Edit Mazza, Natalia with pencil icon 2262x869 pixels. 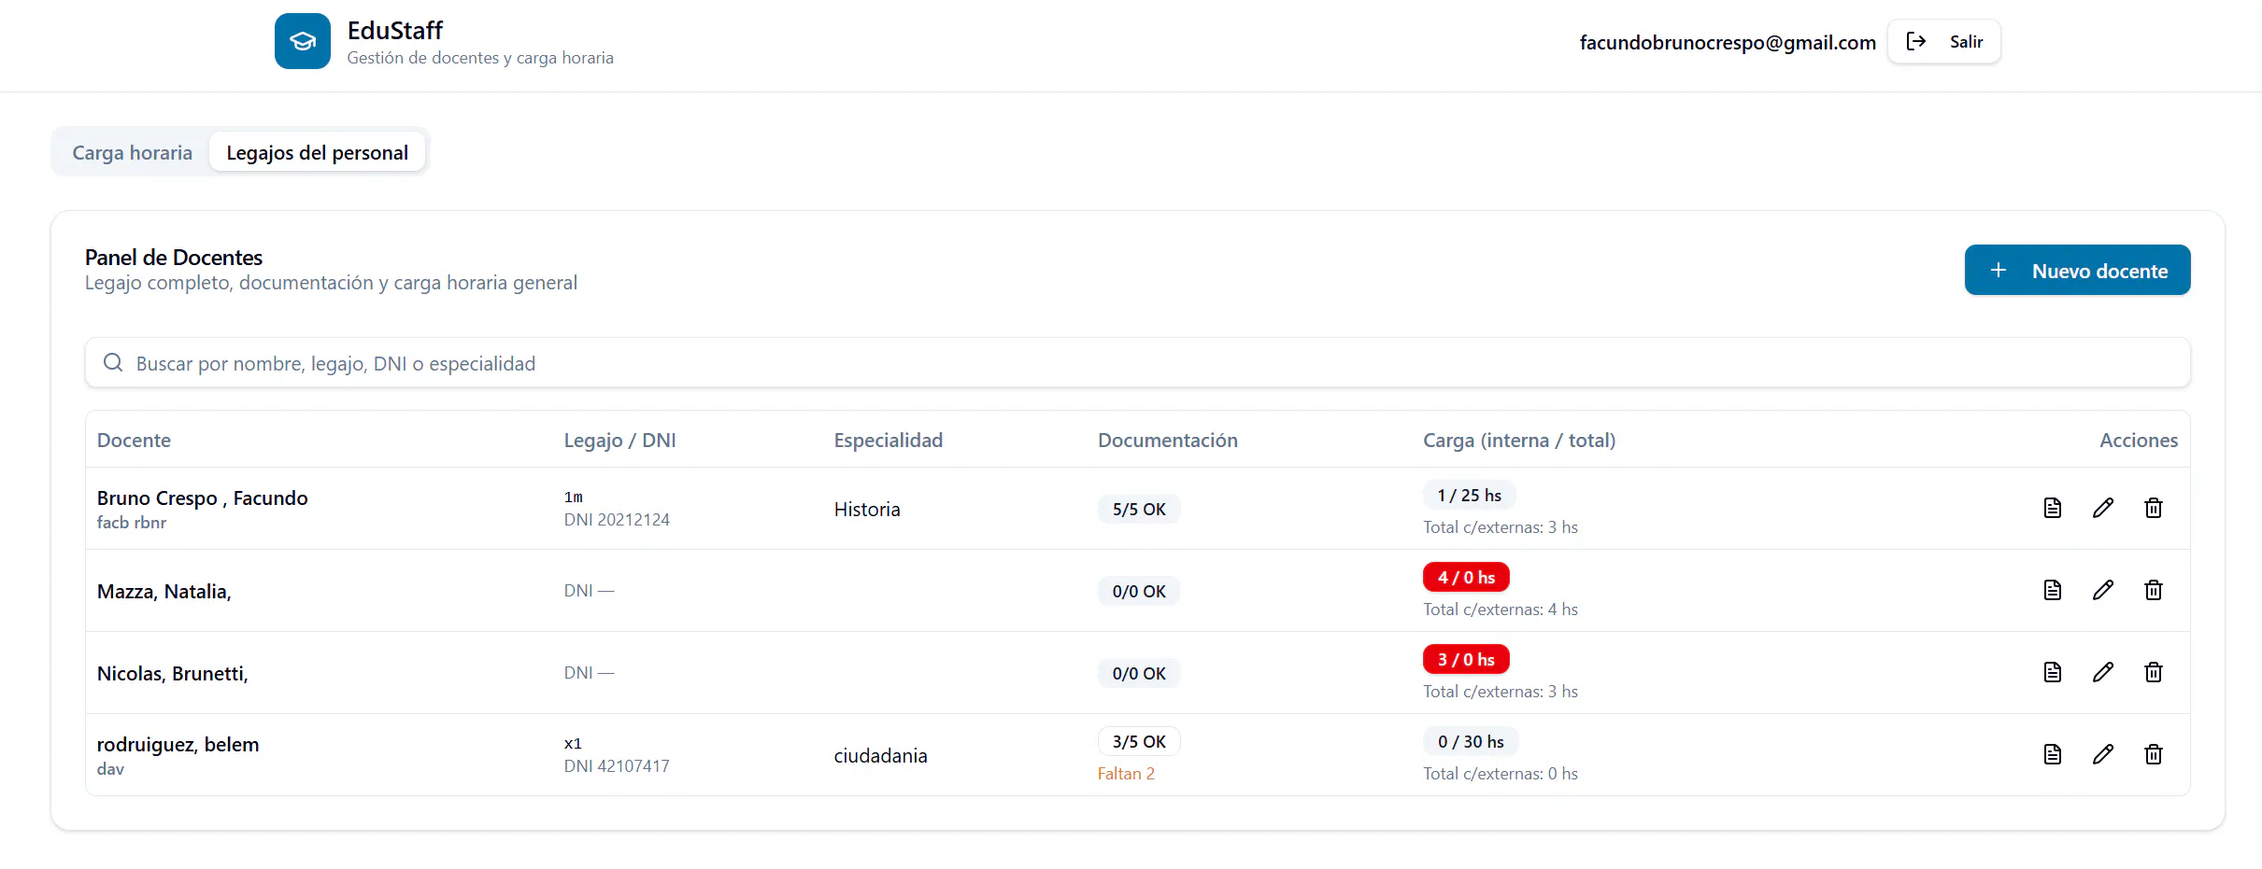point(2103,590)
